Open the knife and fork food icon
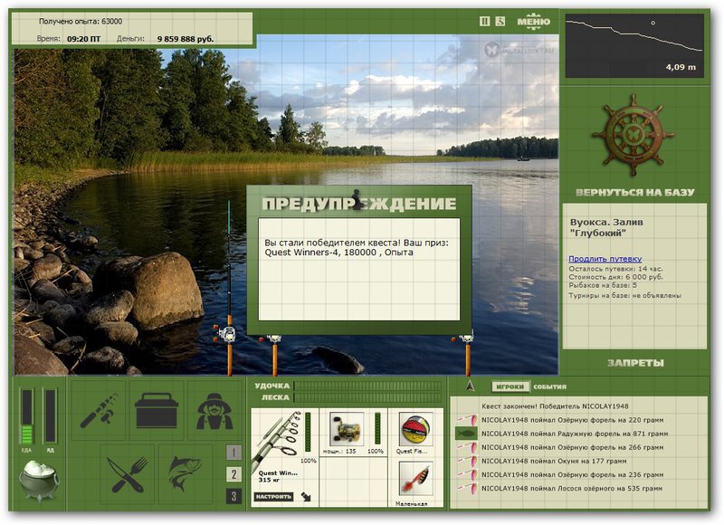 (x=128, y=474)
